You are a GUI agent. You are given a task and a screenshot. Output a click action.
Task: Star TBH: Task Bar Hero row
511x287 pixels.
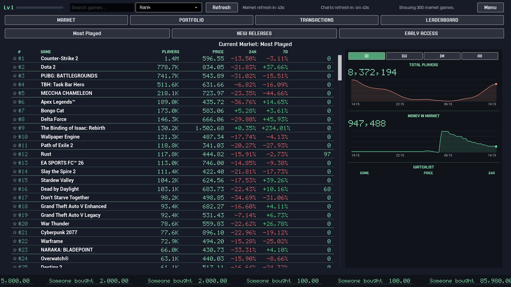click(15, 85)
